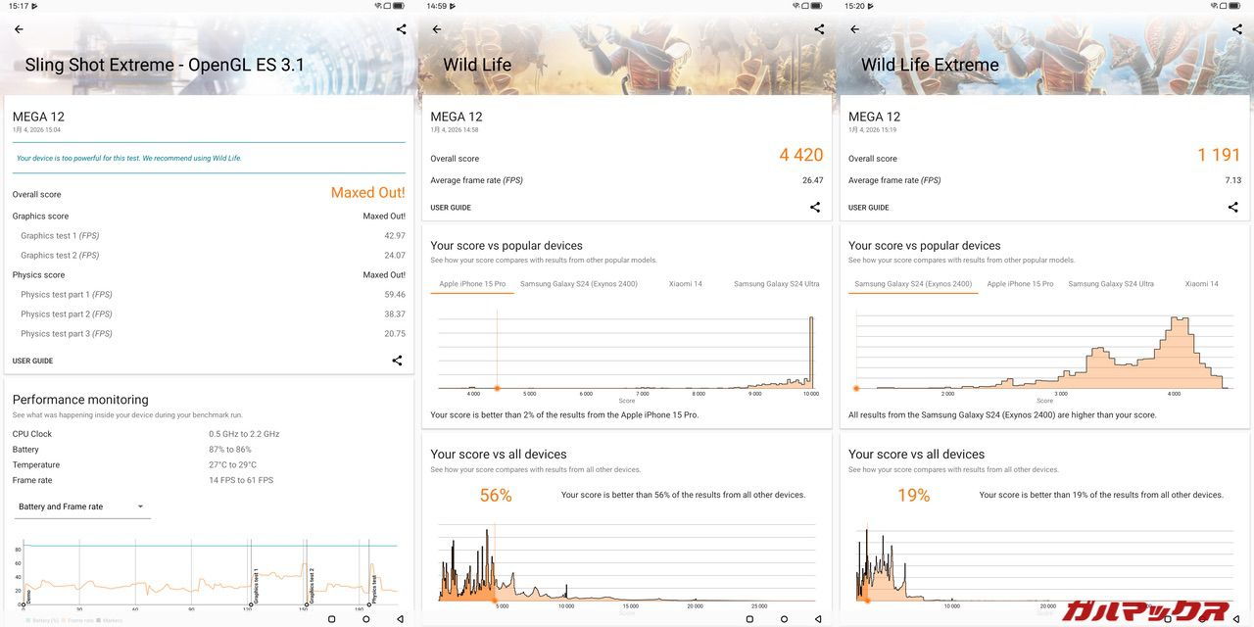Share Sling Shot Extreme header result
This screenshot has height=627, width=1254.
click(401, 29)
